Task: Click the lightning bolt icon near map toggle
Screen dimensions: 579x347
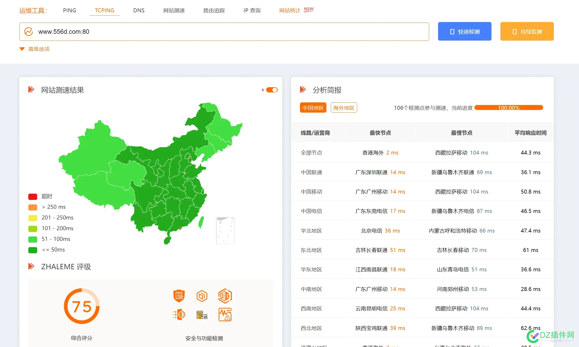Action: [x=263, y=90]
